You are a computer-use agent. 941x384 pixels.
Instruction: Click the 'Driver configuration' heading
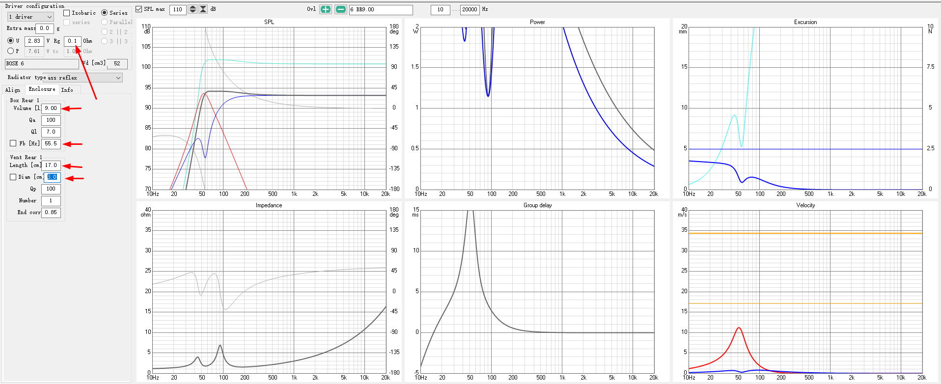pos(35,6)
